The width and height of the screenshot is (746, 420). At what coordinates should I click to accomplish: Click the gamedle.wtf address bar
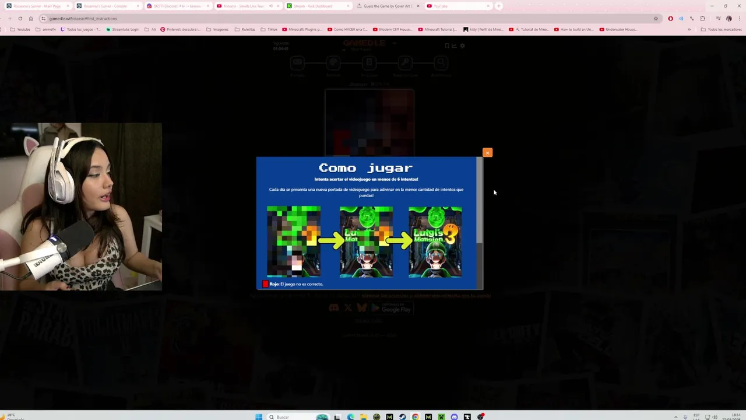[x=350, y=18]
